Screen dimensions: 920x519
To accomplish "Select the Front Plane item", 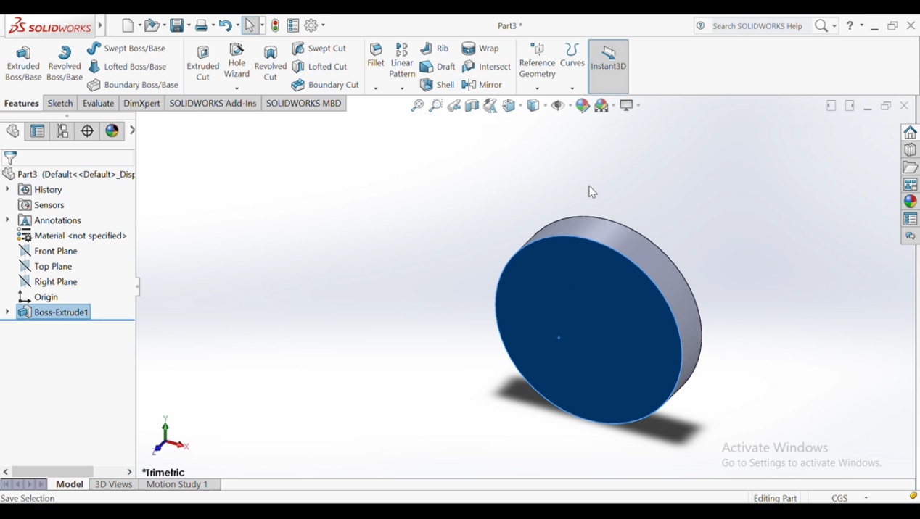I will pyautogui.click(x=48, y=251).
